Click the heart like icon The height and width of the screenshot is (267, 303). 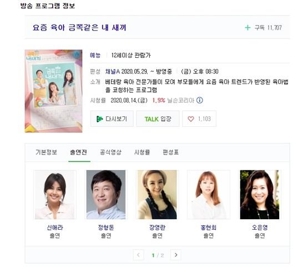pyautogui.click(x=191, y=119)
